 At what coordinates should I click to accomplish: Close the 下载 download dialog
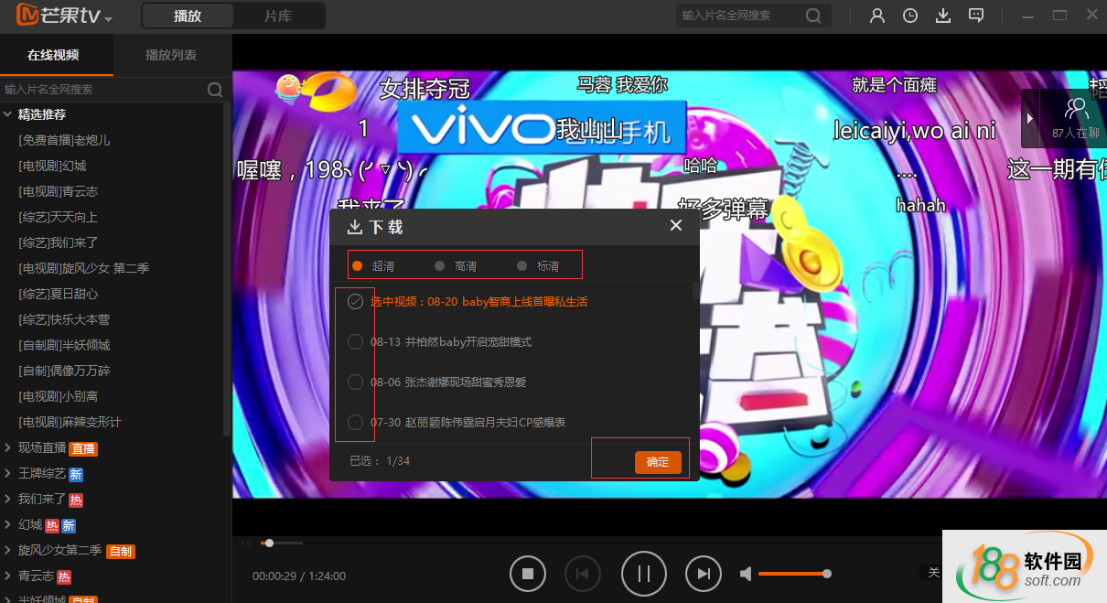(676, 225)
